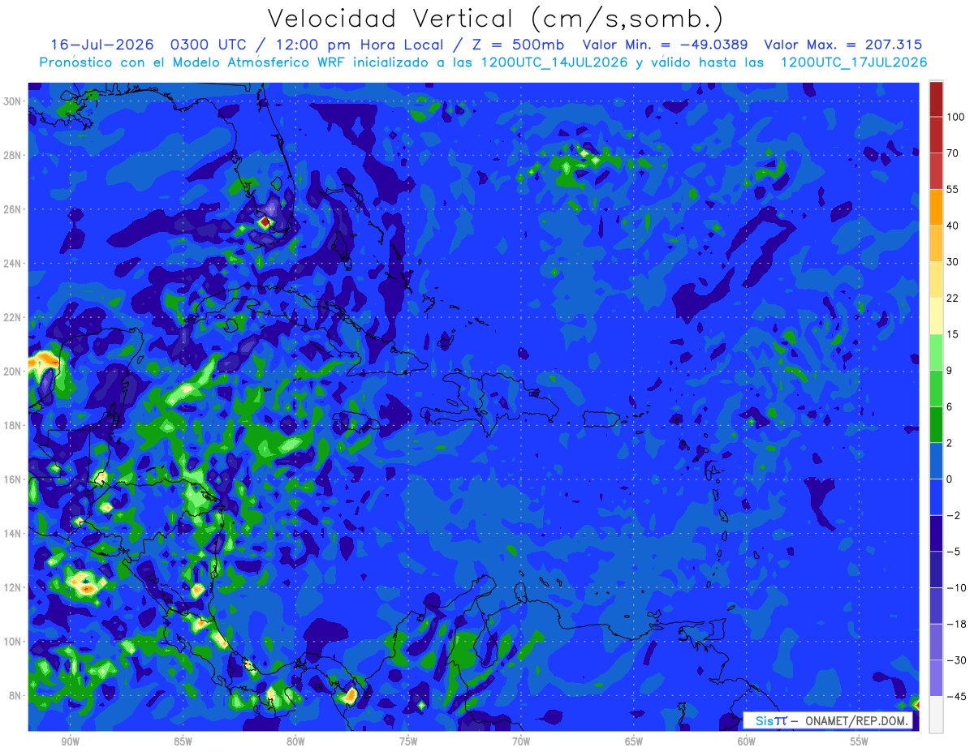Pick the light purple swatch between -45 and -30
This screenshot has width=974, height=752.
(936, 678)
